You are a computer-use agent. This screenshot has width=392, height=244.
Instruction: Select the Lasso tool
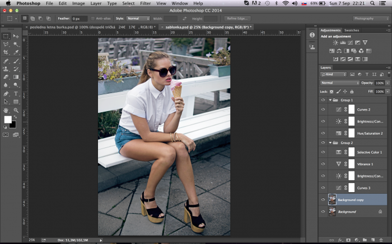coord(6,44)
